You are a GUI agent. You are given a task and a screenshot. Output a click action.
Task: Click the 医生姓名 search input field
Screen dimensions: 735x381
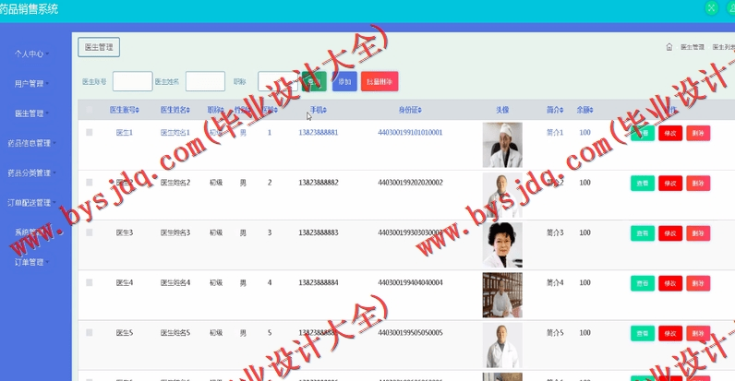click(x=205, y=81)
